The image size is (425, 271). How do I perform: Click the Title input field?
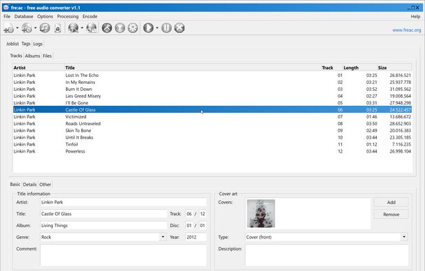pos(104,214)
